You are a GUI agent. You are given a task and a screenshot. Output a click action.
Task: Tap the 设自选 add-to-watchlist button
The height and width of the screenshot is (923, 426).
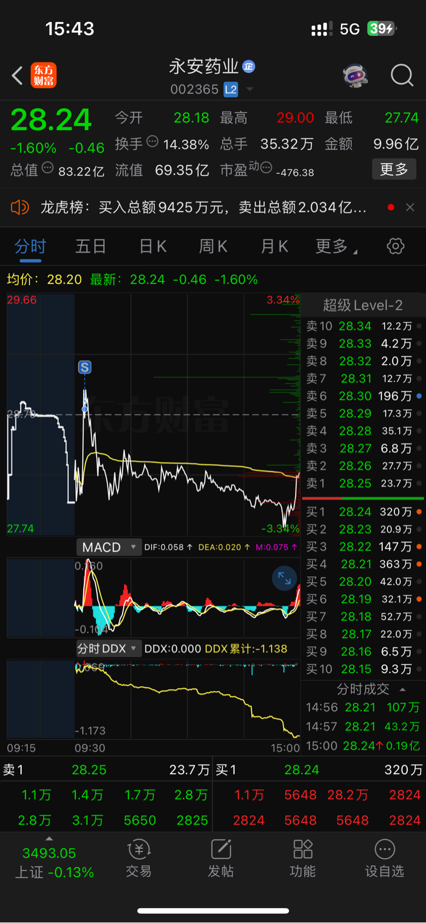(x=384, y=859)
